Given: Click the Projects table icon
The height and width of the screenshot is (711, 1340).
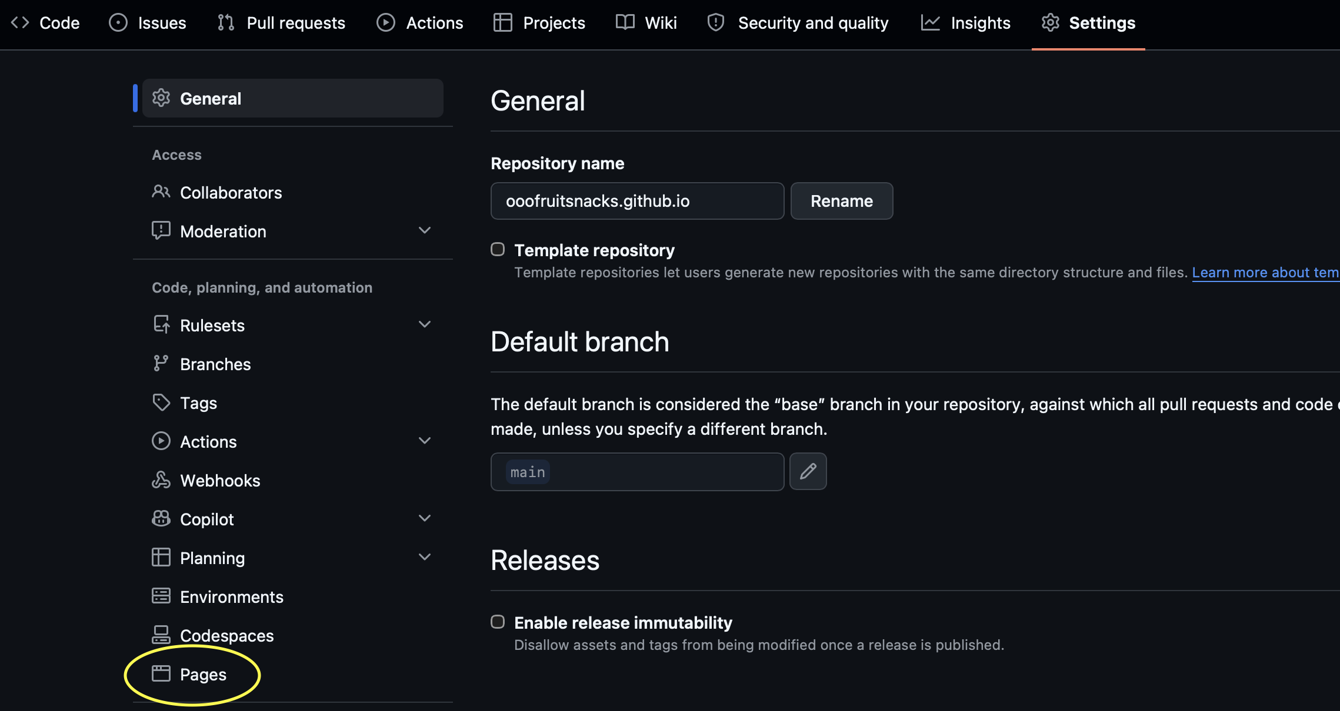Looking at the screenshot, I should pyautogui.click(x=503, y=22).
